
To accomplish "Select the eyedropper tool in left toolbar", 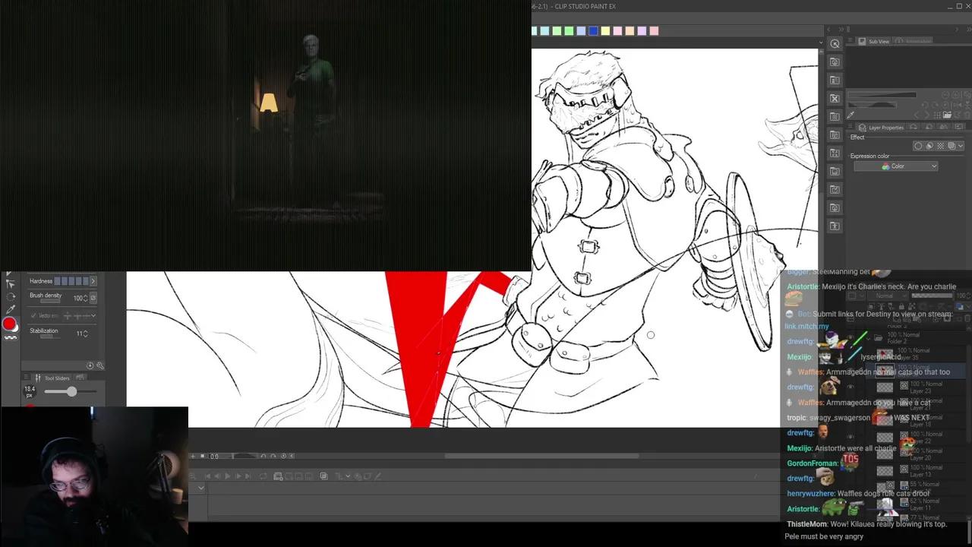I will coord(10,309).
